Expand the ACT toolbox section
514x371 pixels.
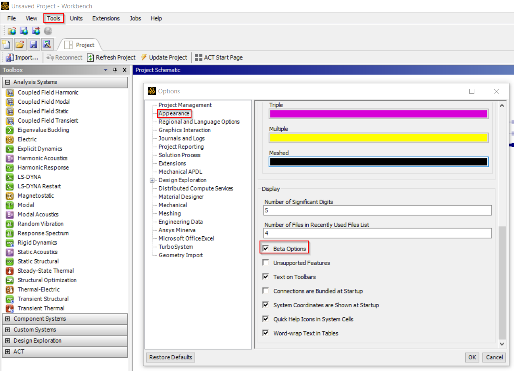[7, 351]
